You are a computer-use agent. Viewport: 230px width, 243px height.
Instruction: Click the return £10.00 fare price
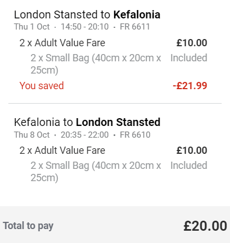click(x=192, y=150)
